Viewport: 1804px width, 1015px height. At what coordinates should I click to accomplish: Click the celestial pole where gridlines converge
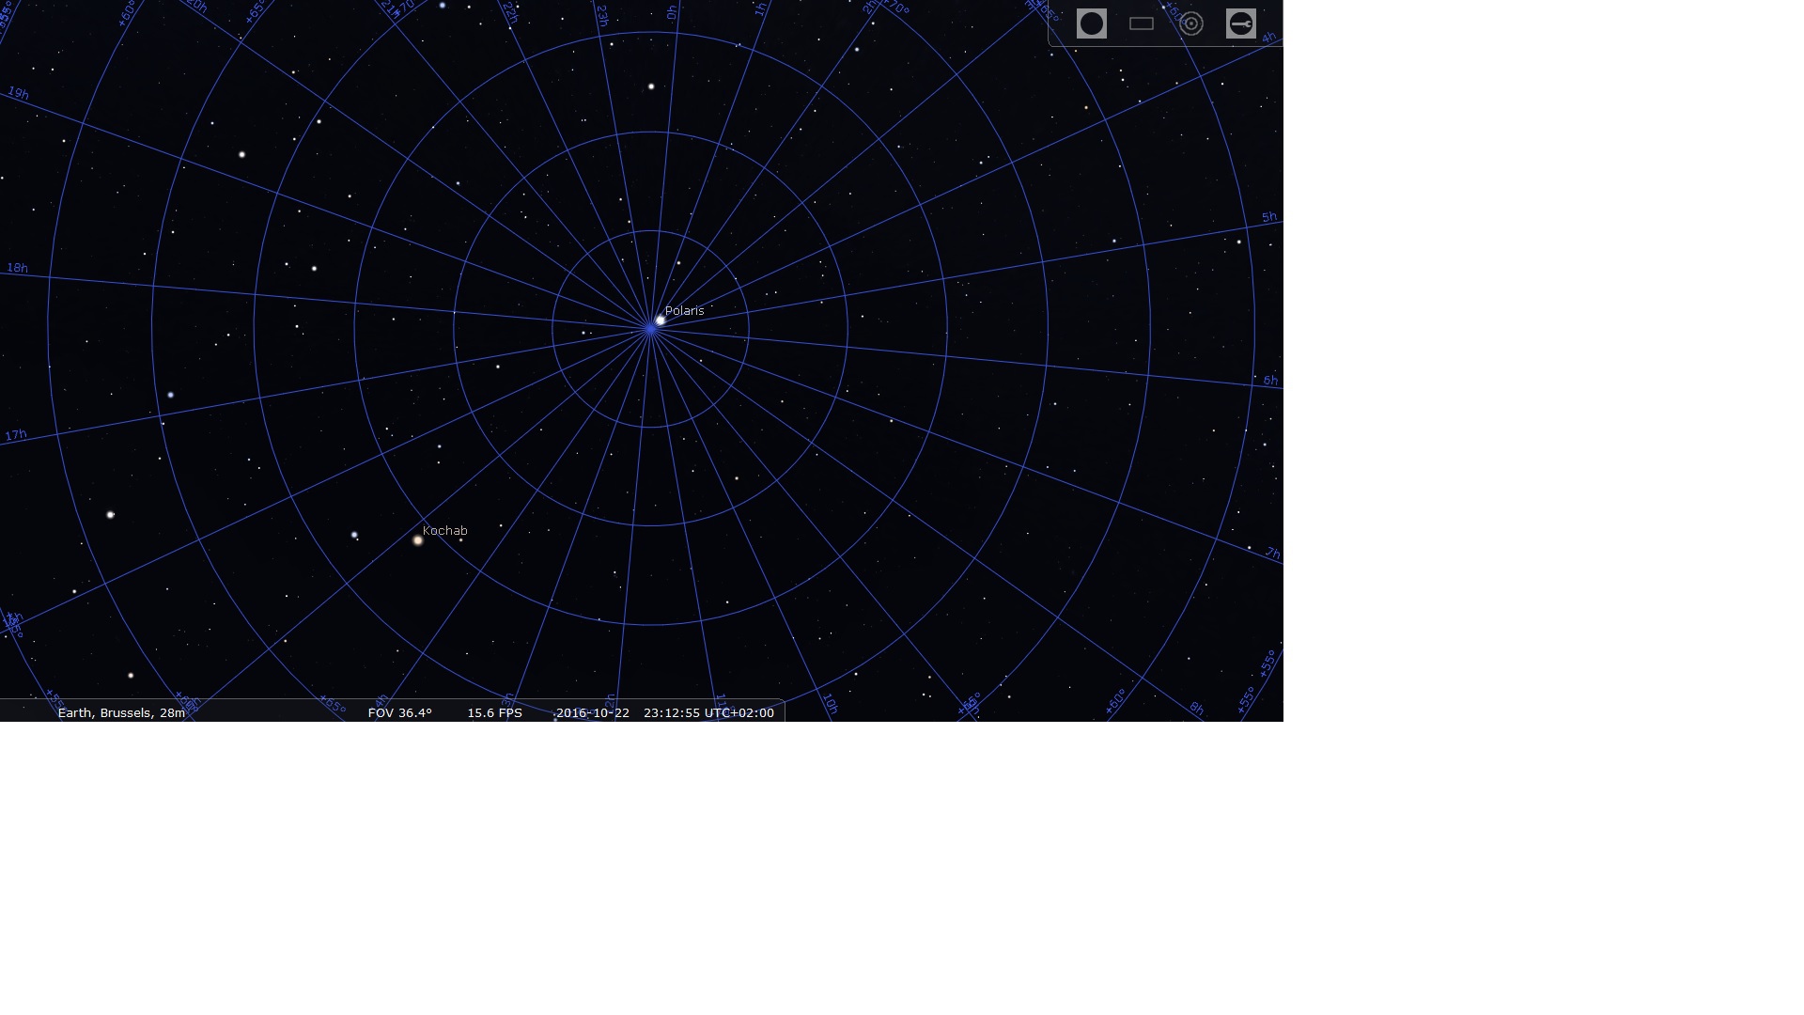650,329
